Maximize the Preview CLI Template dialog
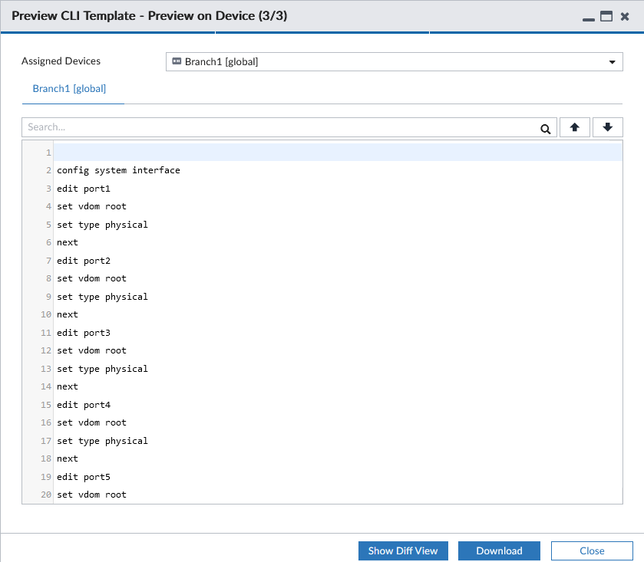Image resolution: width=644 pixels, height=562 pixels. (606, 16)
